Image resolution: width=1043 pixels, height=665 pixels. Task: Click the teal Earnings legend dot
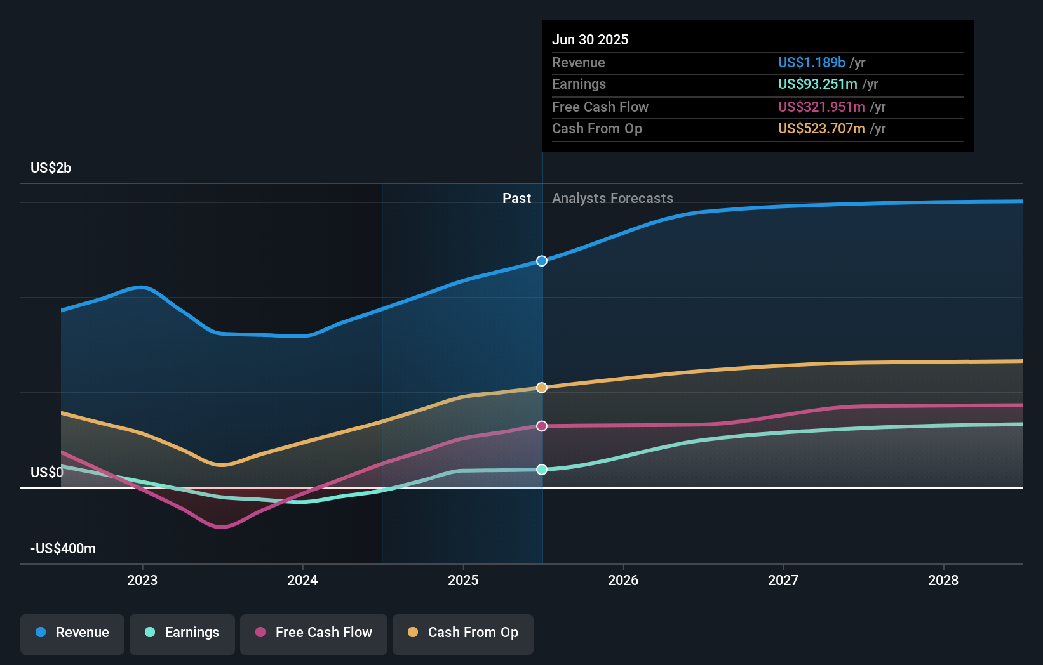(149, 633)
